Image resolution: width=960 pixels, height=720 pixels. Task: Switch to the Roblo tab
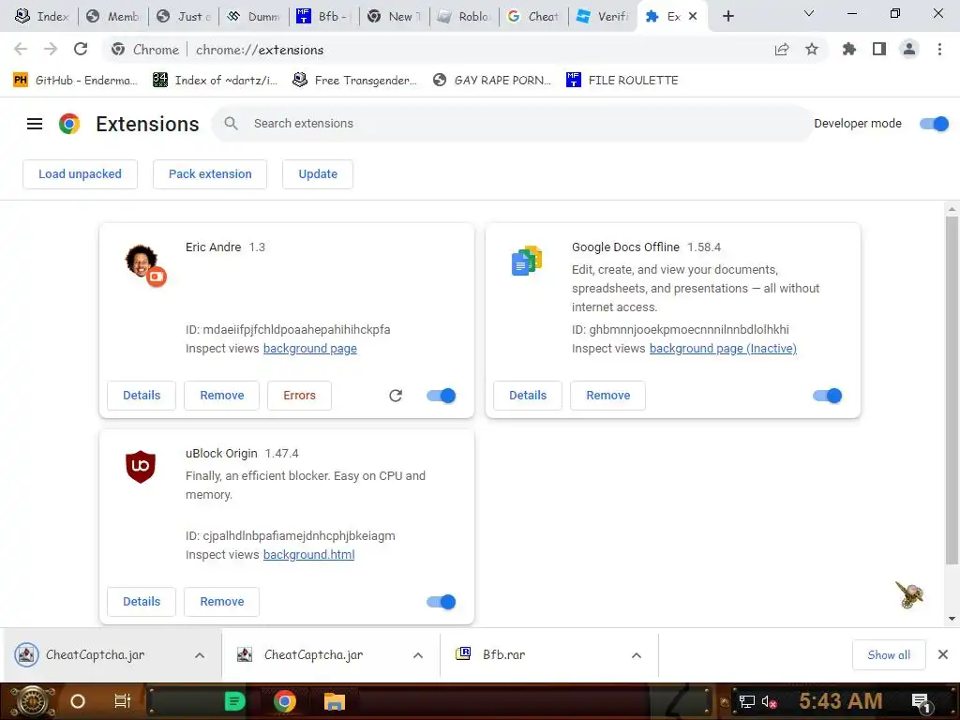point(465,17)
